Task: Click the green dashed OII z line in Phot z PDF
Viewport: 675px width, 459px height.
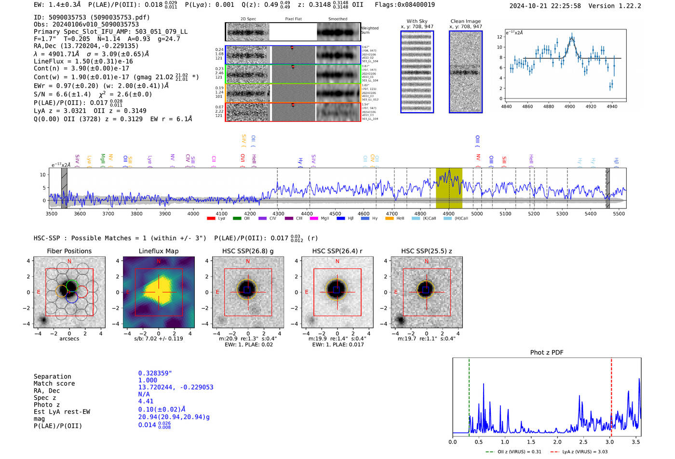Action: click(x=469, y=397)
